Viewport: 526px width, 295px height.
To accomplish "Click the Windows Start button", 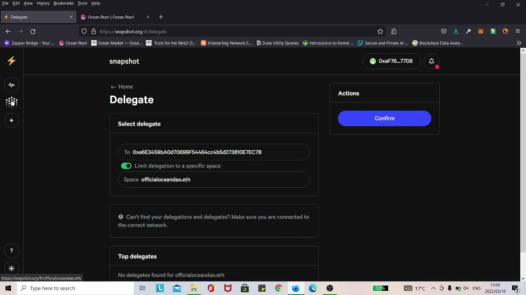I will coord(8,288).
